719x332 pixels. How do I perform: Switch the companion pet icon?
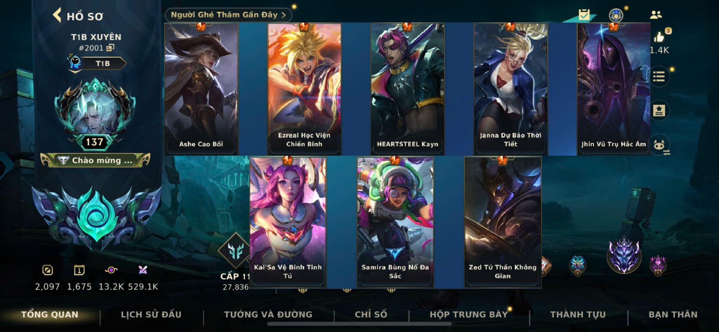(x=659, y=145)
